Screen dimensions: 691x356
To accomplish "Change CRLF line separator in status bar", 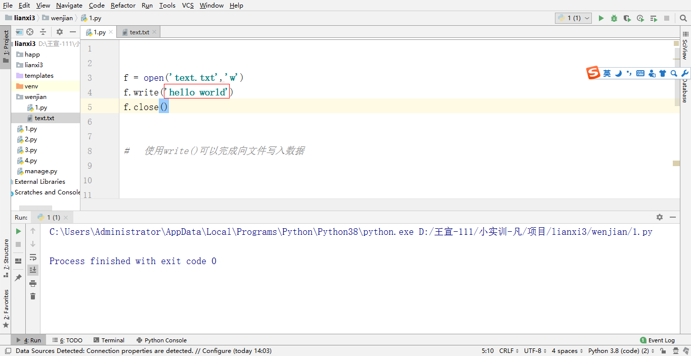I will tap(508, 351).
